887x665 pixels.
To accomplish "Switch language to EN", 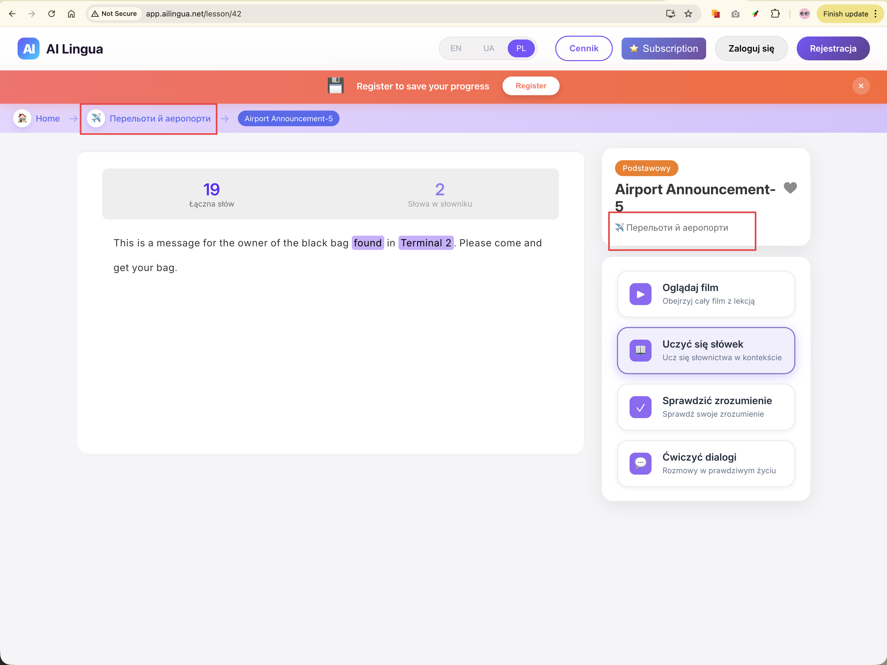I will pos(456,49).
